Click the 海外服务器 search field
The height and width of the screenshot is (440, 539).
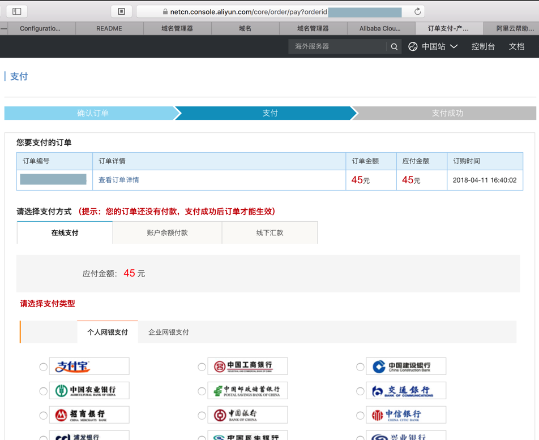pos(337,46)
